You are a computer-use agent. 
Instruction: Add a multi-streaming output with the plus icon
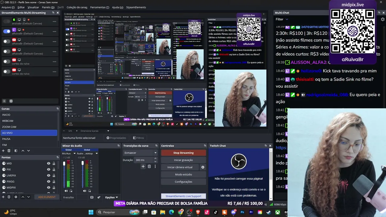tap(4, 101)
